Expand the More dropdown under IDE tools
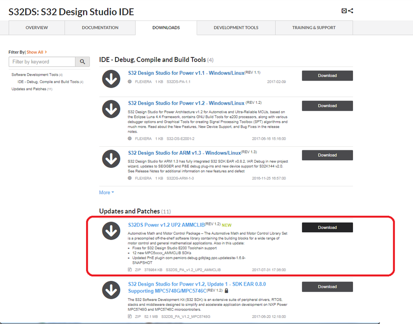The width and height of the screenshot is (413, 324). tap(106, 193)
